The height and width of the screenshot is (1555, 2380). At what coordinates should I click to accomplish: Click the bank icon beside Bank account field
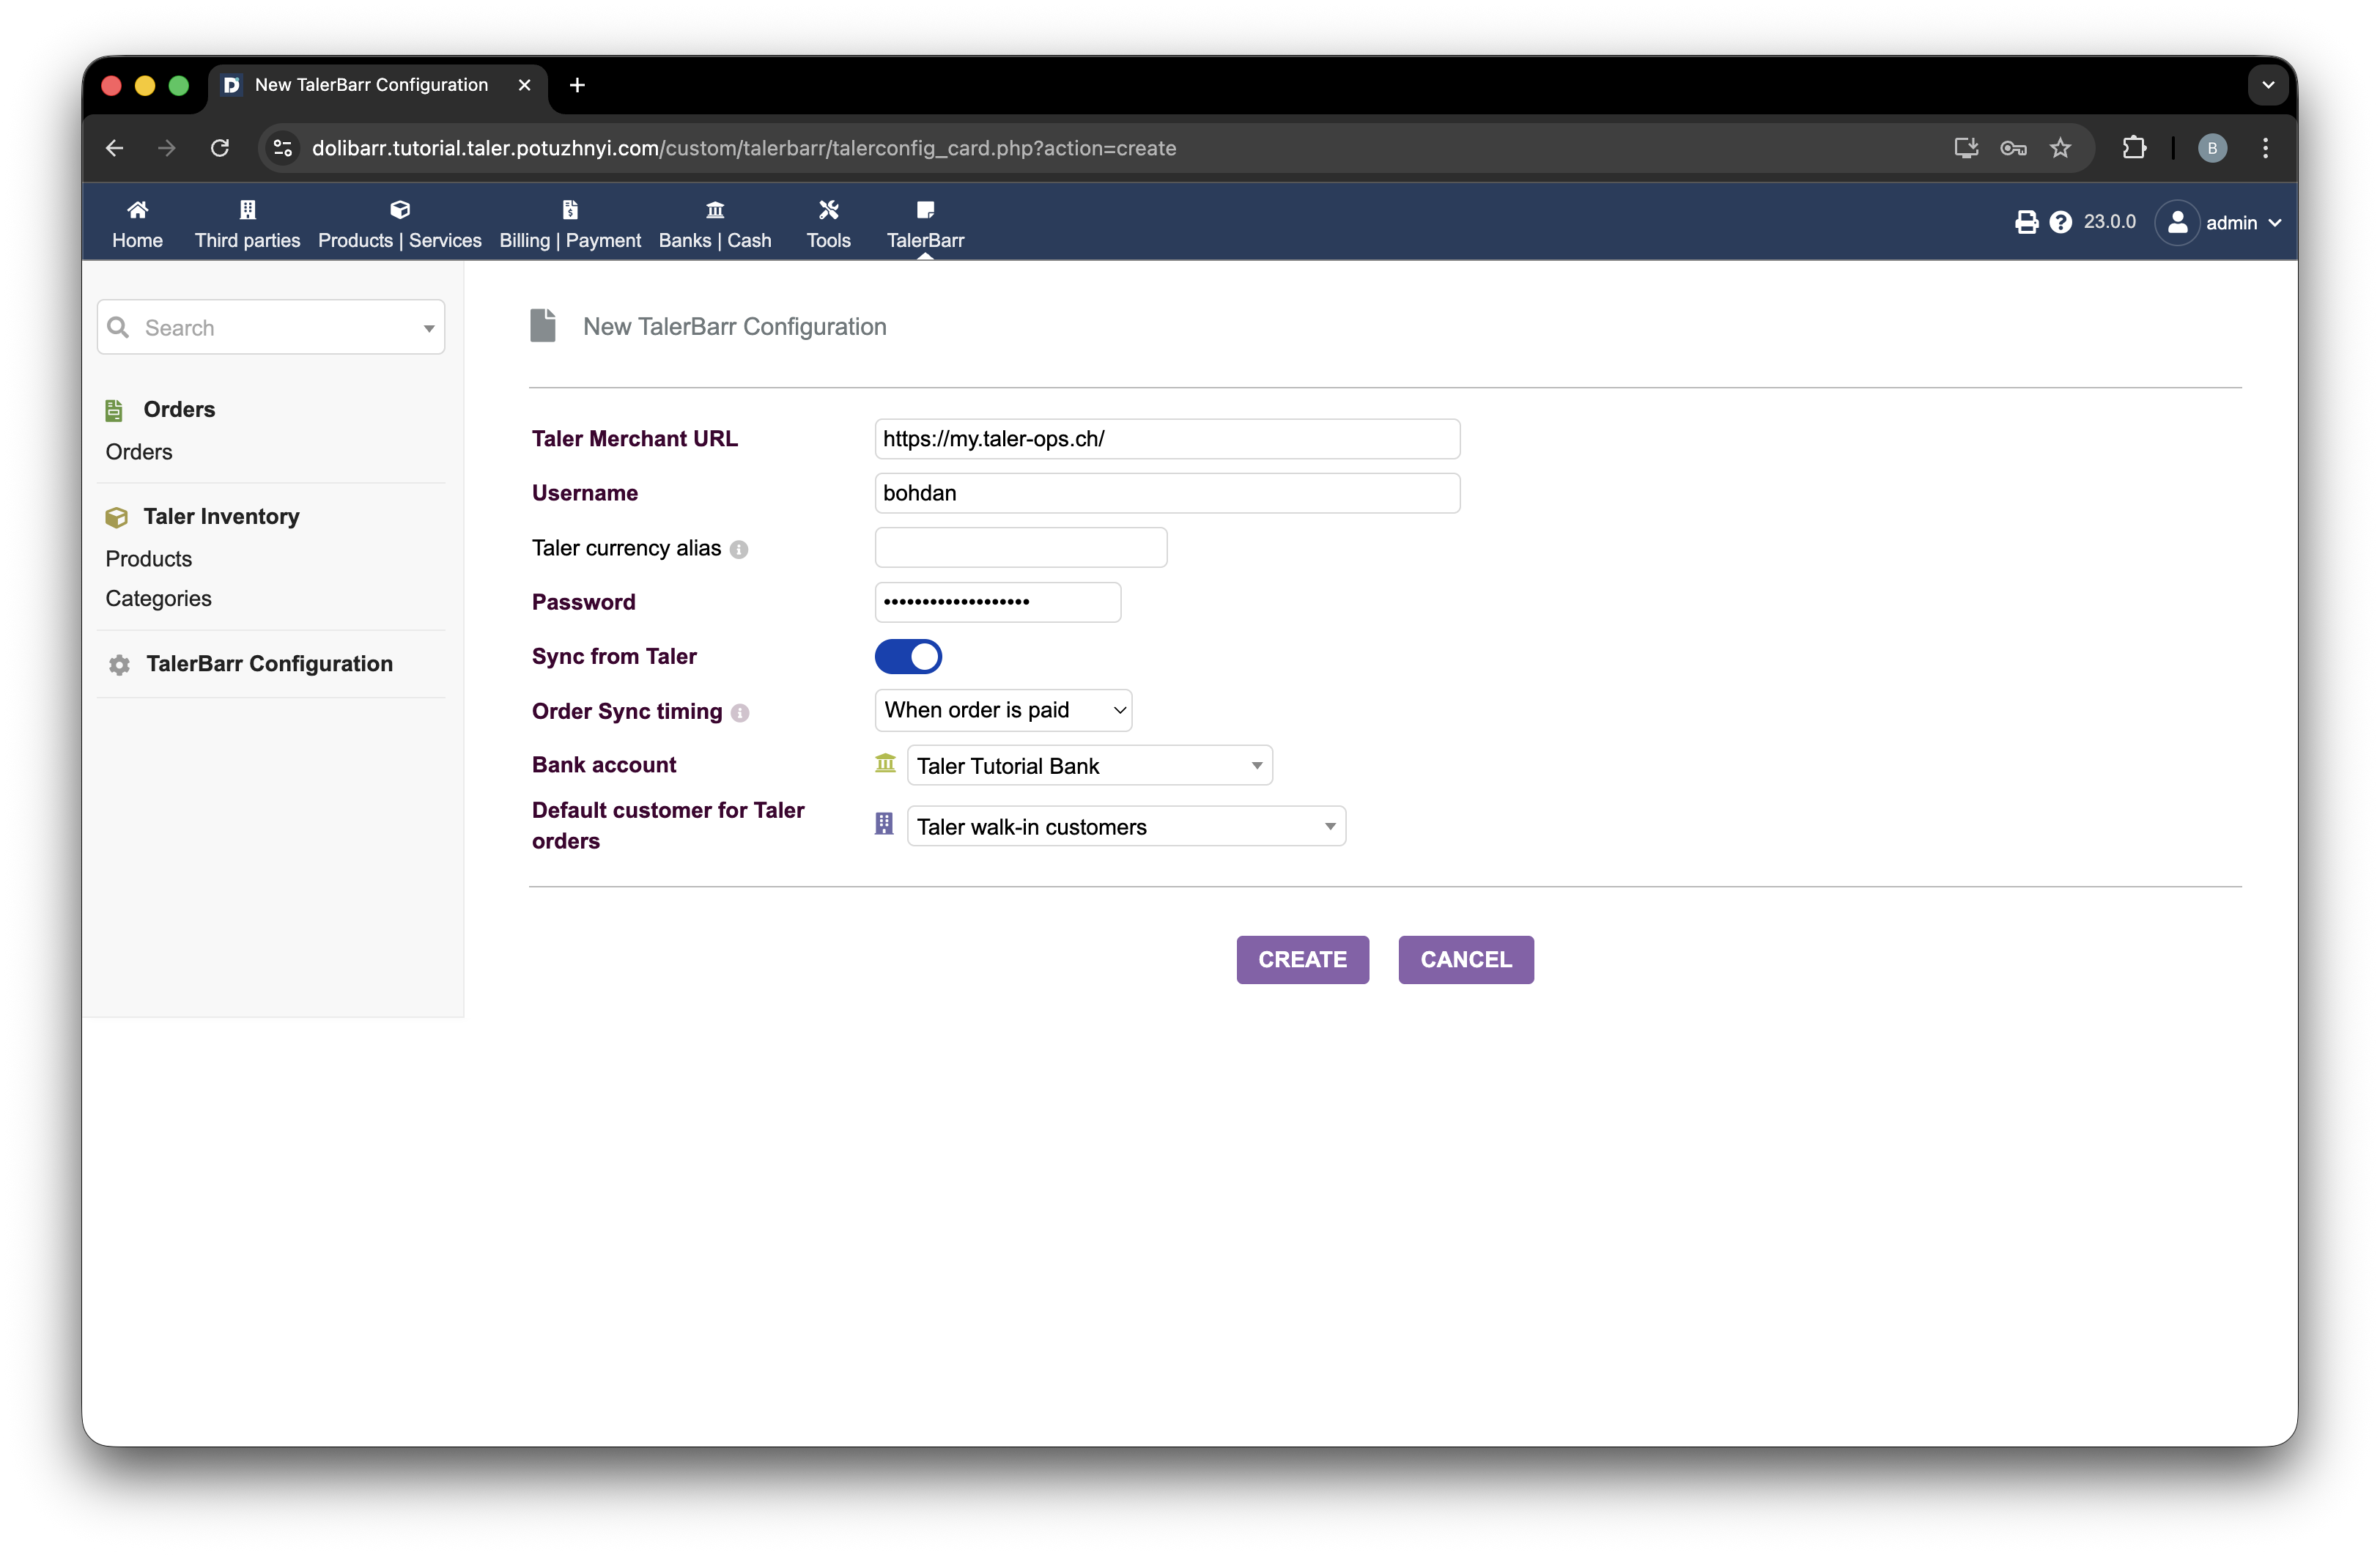[x=885, y=764]
